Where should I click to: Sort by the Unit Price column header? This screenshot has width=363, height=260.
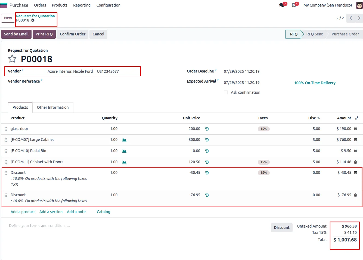191,118
